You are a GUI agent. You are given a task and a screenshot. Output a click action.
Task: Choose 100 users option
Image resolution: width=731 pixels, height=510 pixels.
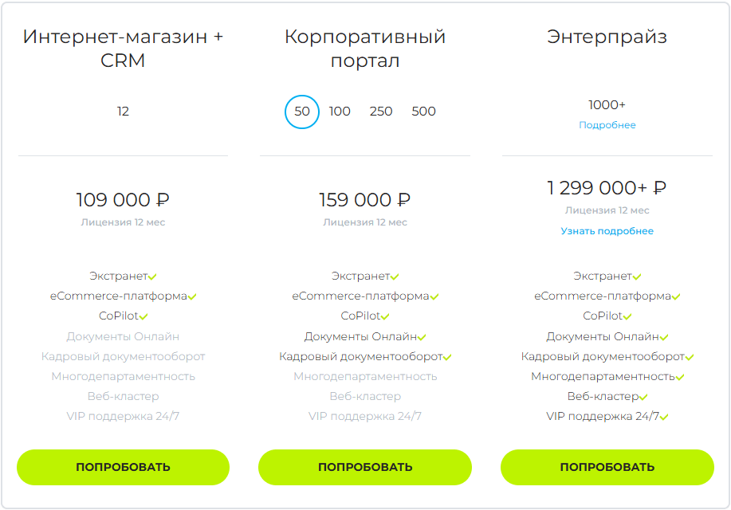340,112
